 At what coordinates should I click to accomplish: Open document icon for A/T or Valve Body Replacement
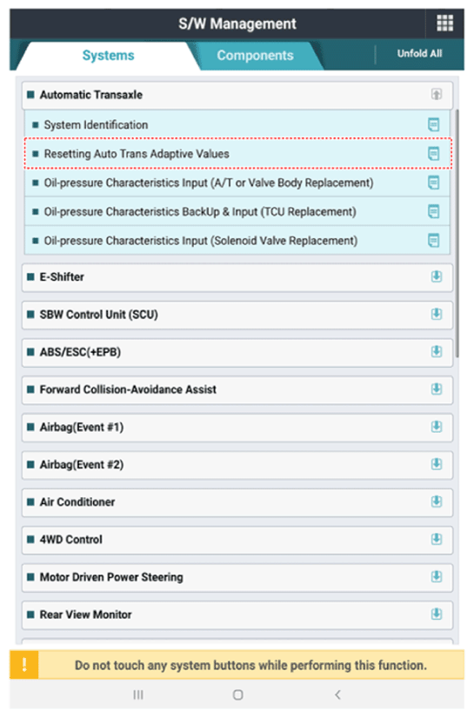433,183
